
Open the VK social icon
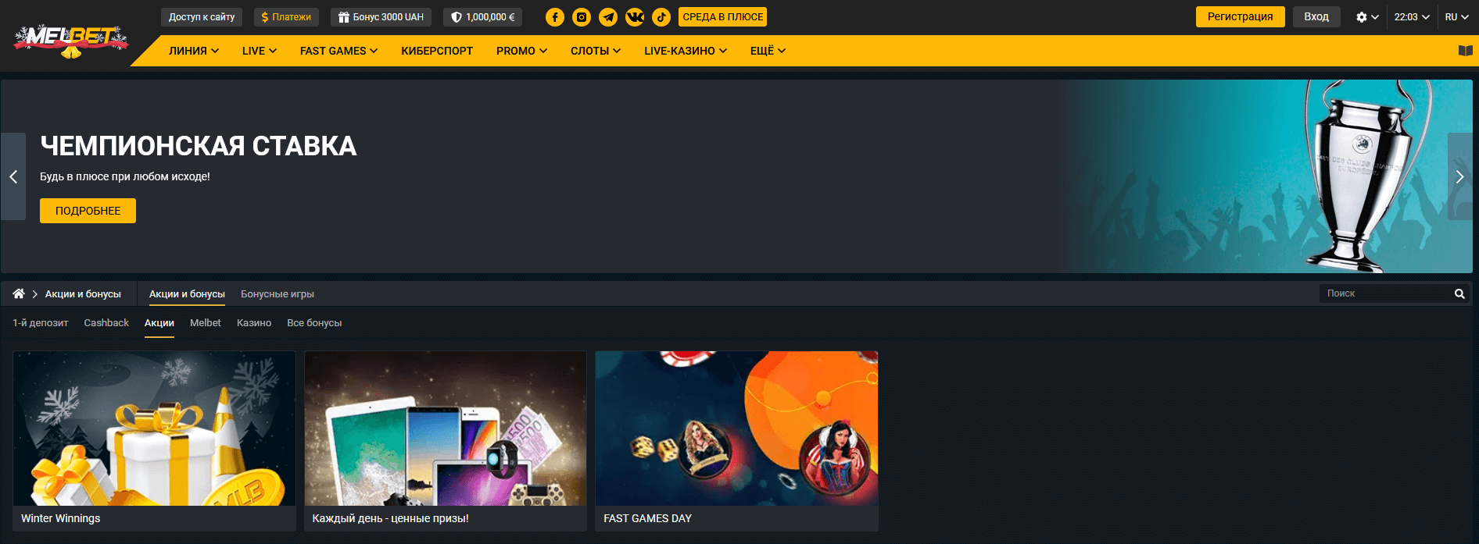tap(635, 17)
